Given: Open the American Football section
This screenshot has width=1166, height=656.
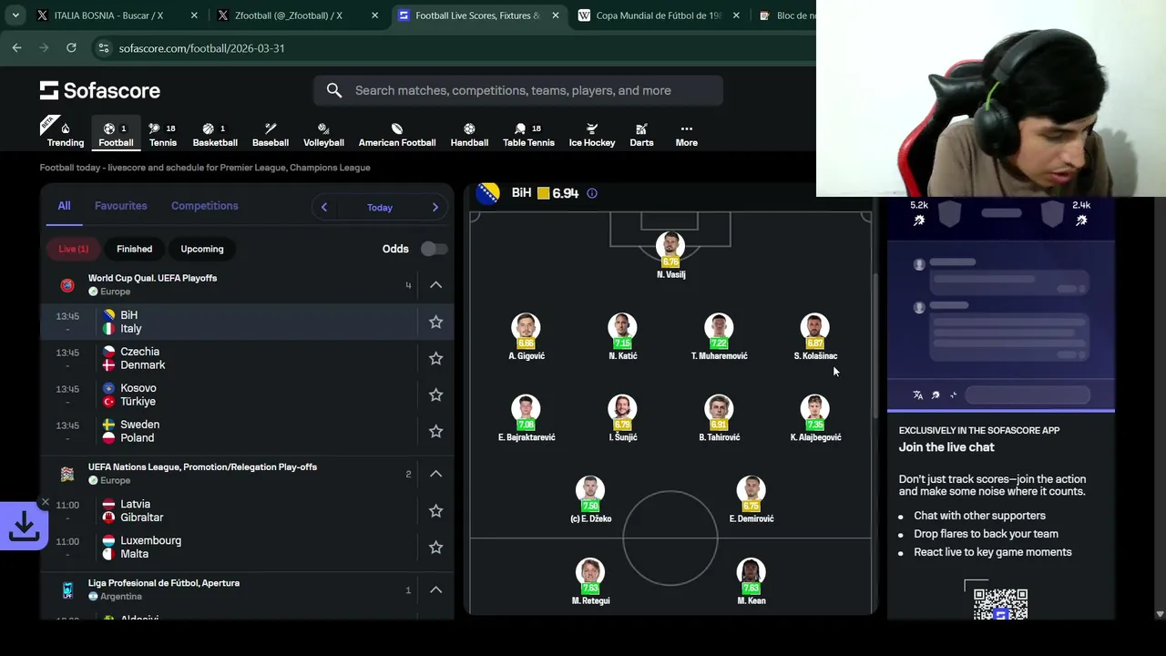Looking at the screenshot, I should 397,133.
